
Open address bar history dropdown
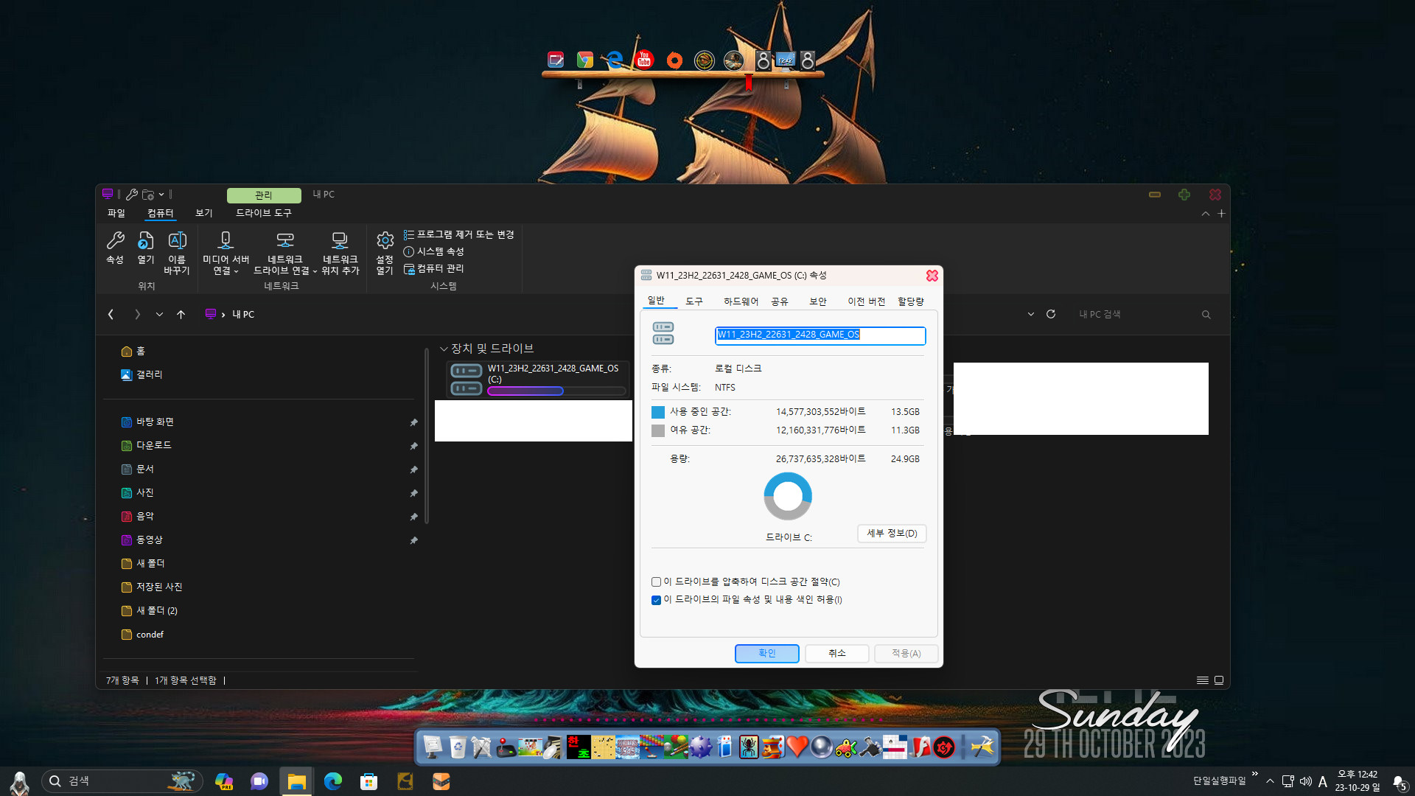click(1030, 314)
